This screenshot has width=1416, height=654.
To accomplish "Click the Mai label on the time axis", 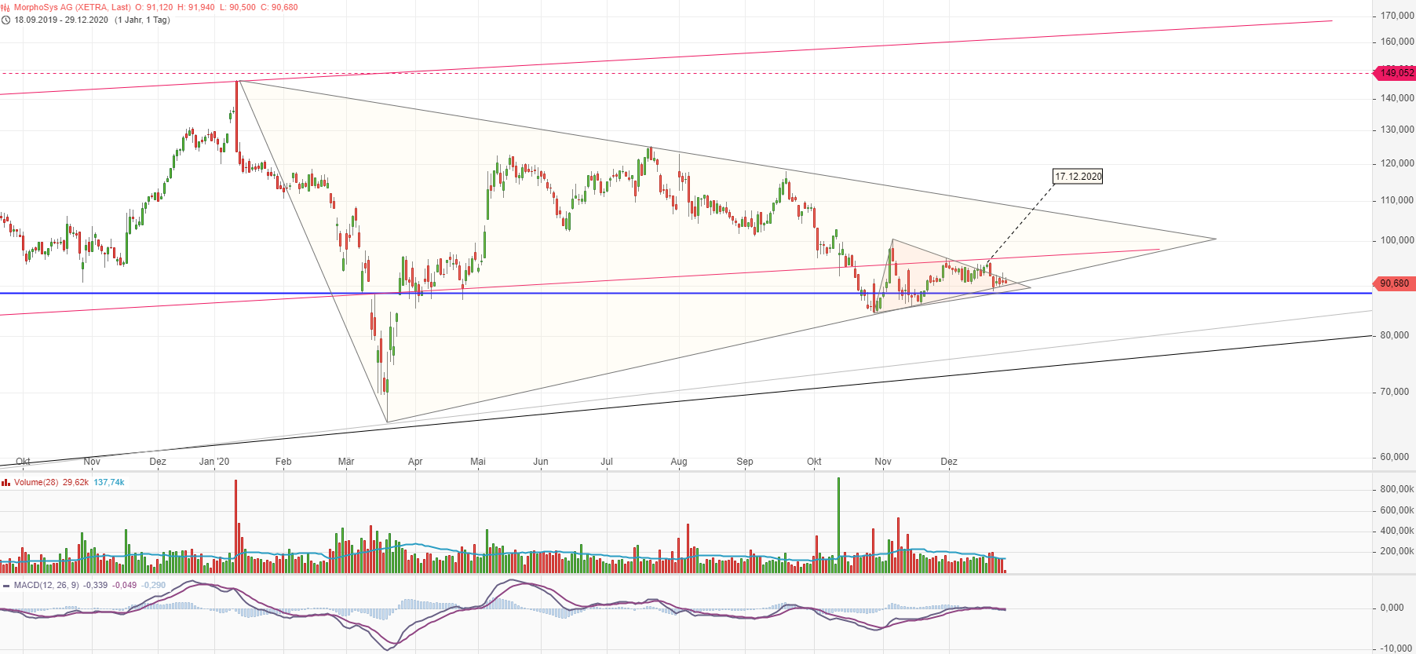I will tap(478, 462).
